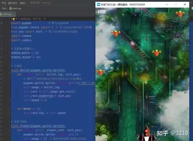Viewport: 193px width, 141px height.
Task: Click the score value 100 in game
Action: pyautogui.click(x=101, y=12)
